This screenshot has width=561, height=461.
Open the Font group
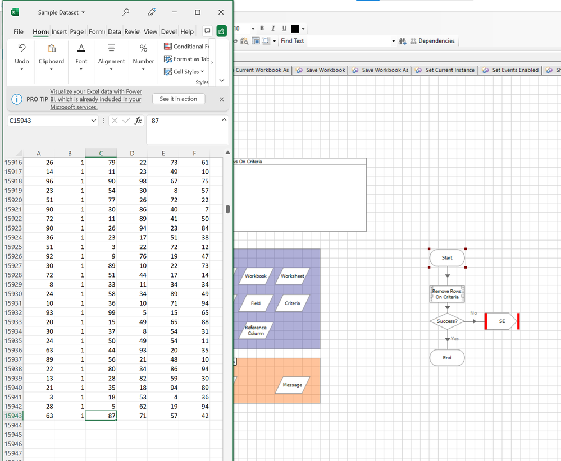pyautogui.click(x=81, y=57)
